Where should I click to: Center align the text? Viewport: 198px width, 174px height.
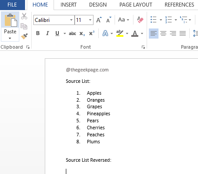click(x=163, y=33)
